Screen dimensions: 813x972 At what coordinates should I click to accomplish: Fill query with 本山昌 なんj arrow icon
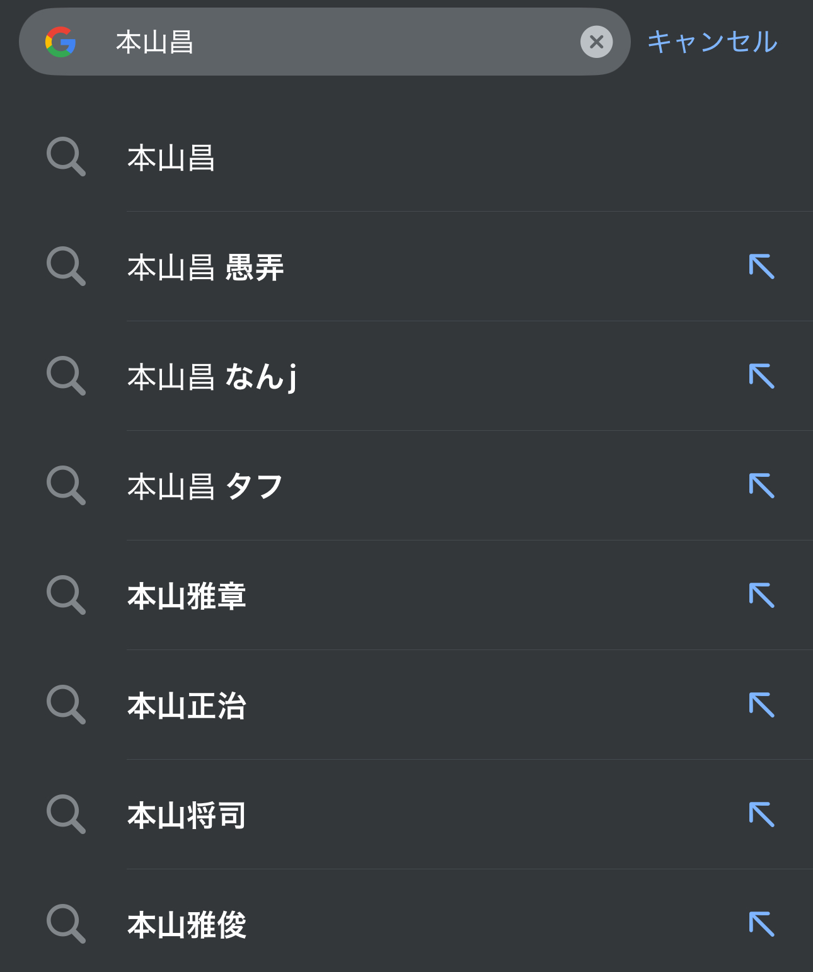[x=761, y=376]
